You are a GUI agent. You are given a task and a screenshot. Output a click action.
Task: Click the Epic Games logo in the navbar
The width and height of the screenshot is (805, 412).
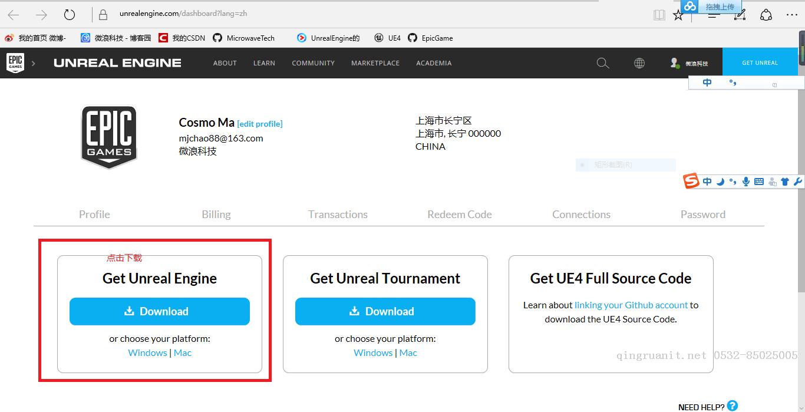15,62
